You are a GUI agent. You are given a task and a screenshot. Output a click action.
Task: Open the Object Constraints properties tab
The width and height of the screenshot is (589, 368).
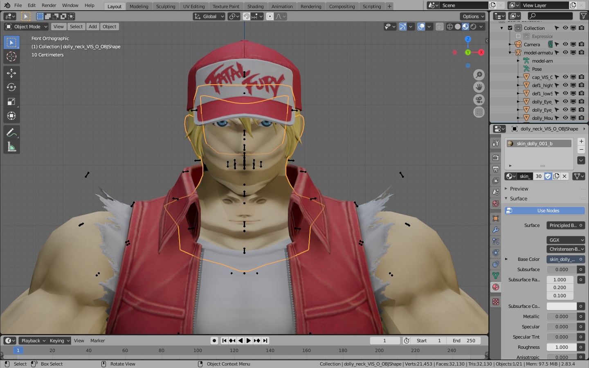point(496,264)
